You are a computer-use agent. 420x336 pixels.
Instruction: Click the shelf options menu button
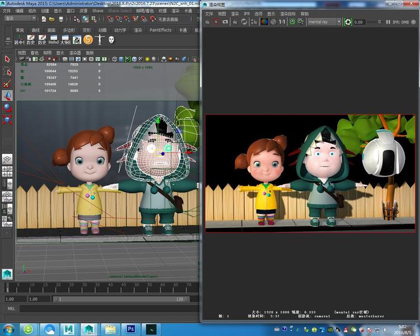pos(8,43)
